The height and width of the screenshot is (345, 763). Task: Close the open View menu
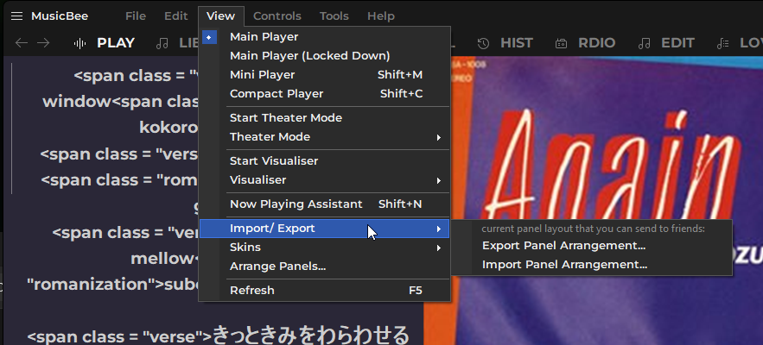[x=221, y=16]
